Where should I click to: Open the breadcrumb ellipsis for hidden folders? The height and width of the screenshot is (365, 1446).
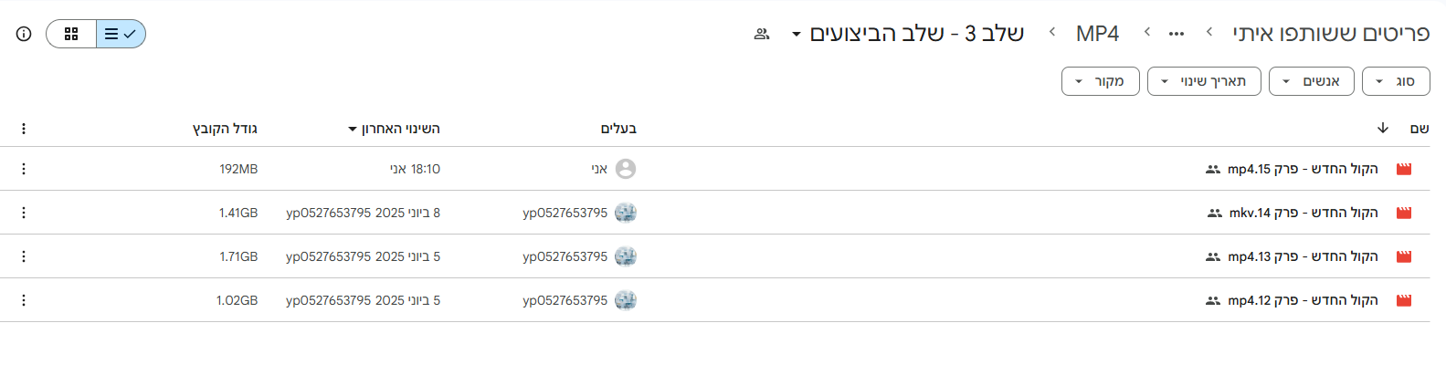tap(1177, 34)
